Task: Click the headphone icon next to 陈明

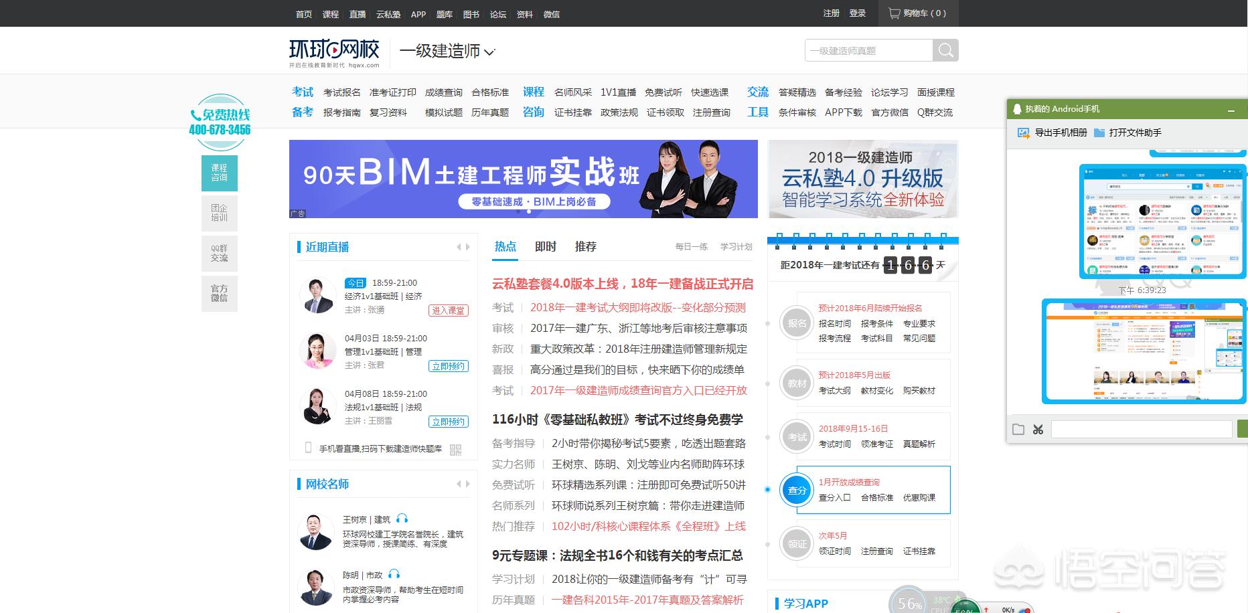Action: (x=394, y=574)
